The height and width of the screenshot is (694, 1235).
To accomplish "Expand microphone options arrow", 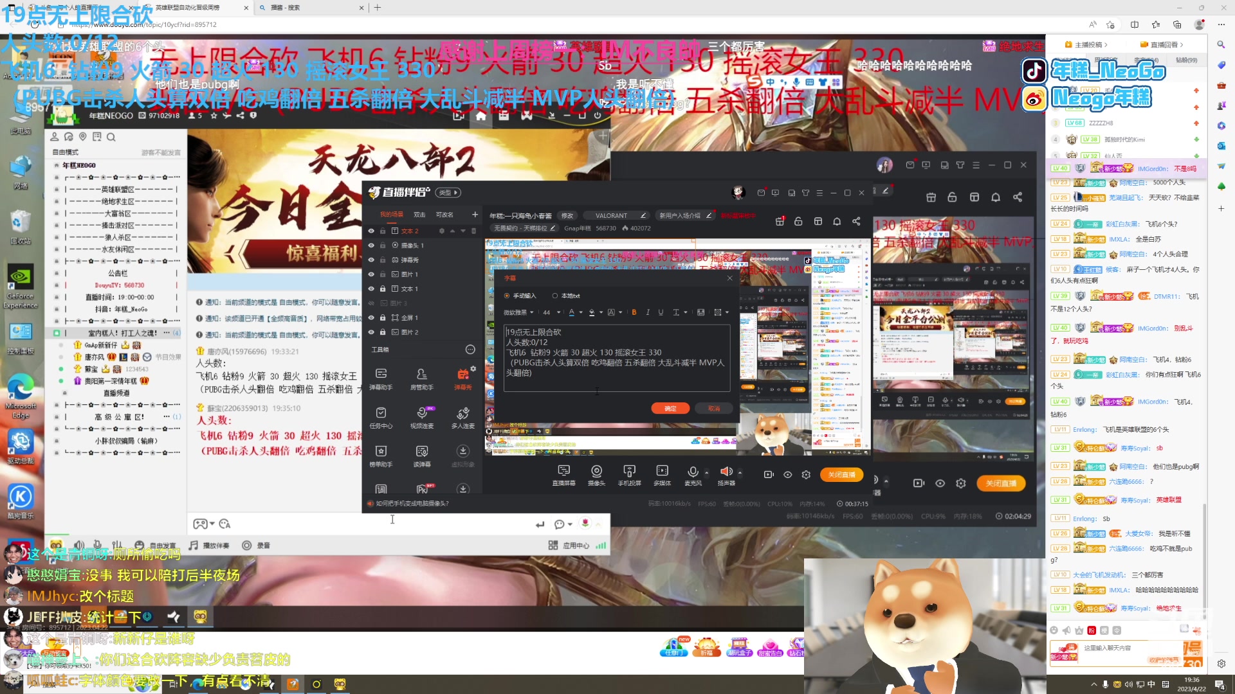I will [707, 472].
